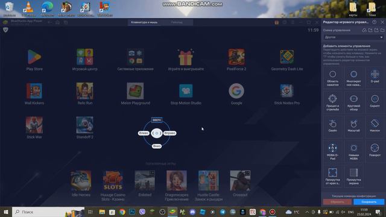Viewport: 386px width, 217px height.
Task: Open Telegram from the taskbar
Action: (x=223, y=212)
